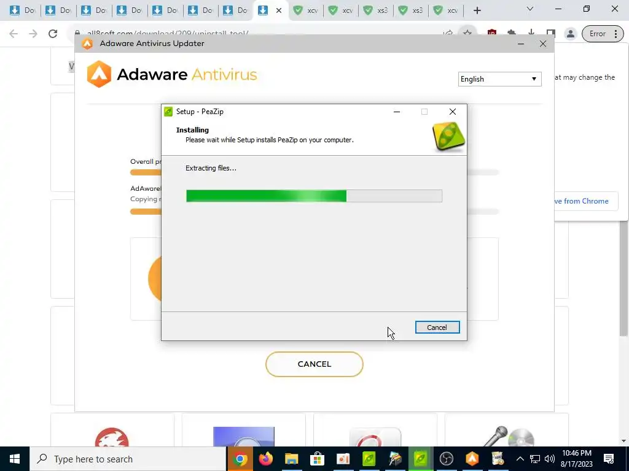Open Chrome from the taskbar
The height and width of the screenshot is (471, 629).
point(240,459)
